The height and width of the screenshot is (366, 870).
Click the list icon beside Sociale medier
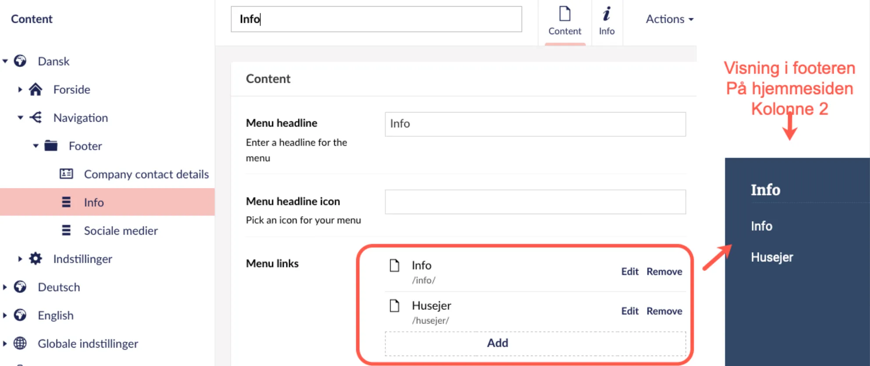tap(66, 230)
